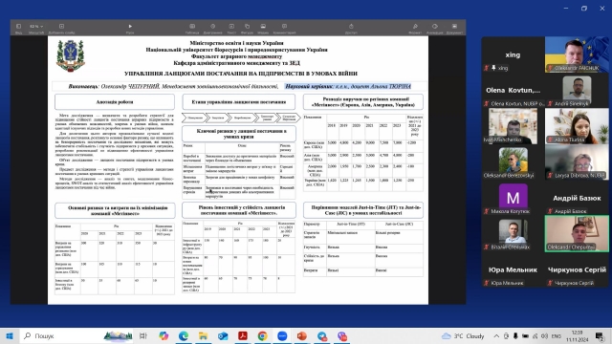
Task: Open PowerPoint from the taskbar
Action: 302,335
